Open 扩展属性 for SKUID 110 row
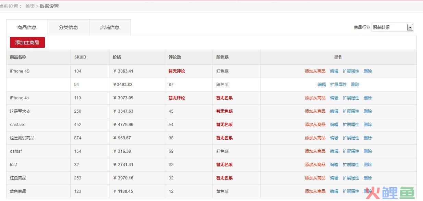Screen dimensions: 423x201 point(351,98)
